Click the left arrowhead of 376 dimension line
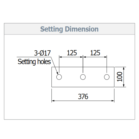Viewport: 139px width, 139px height. 53,101
